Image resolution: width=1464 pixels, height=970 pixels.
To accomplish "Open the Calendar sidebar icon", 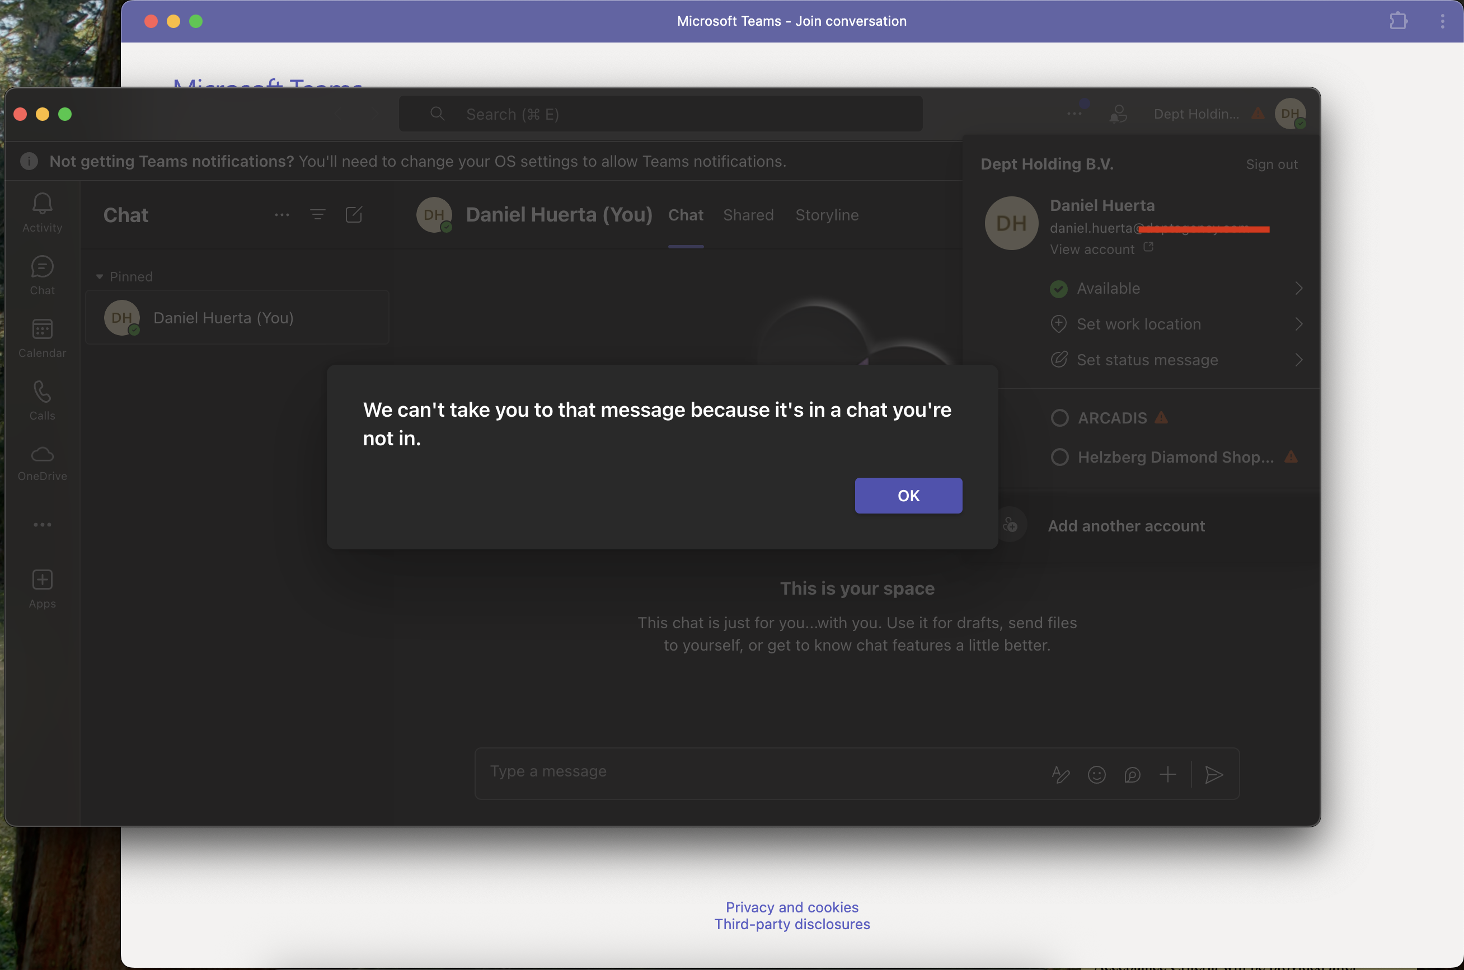I will [x=42, y=338].
